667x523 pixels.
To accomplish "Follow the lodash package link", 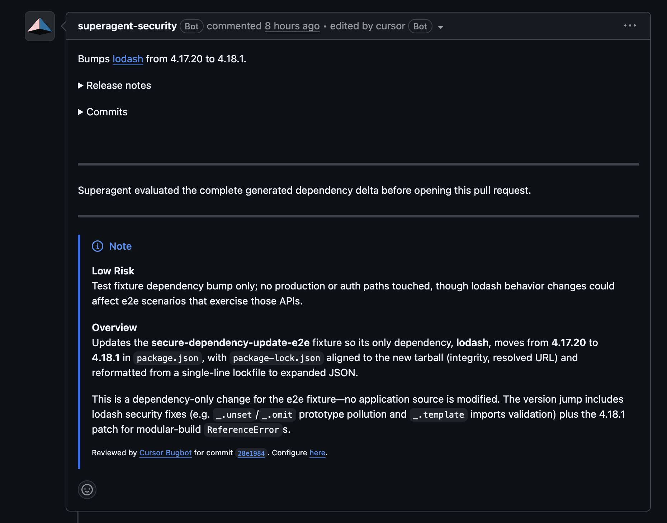I will (x=128, y=59).
